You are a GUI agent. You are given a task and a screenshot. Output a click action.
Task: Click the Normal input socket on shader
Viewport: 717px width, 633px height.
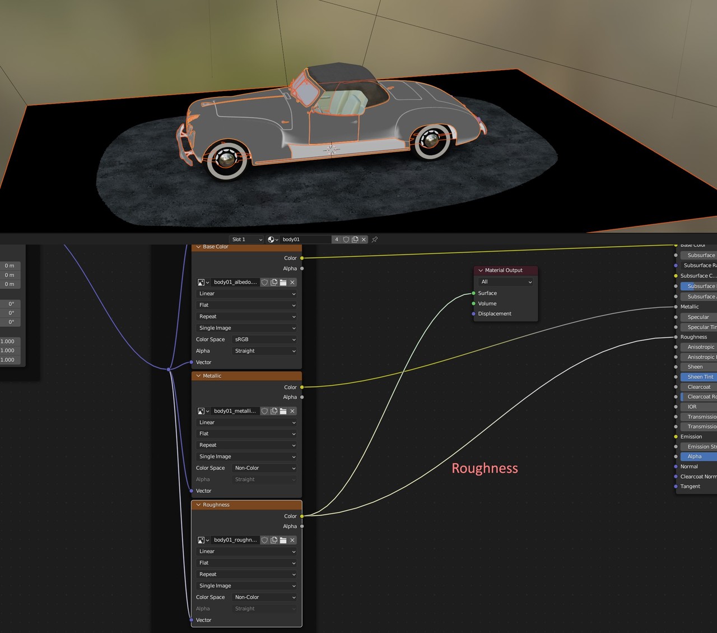pyautogui.click(x=676, y=466)
